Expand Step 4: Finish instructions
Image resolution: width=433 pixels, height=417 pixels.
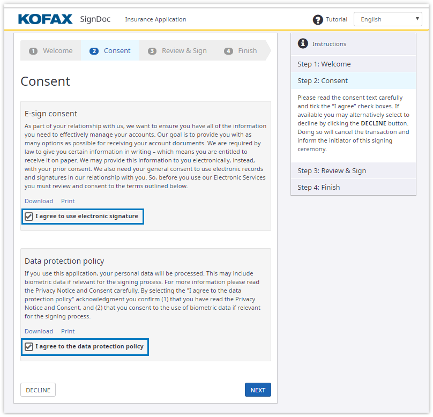click(353, 187)
